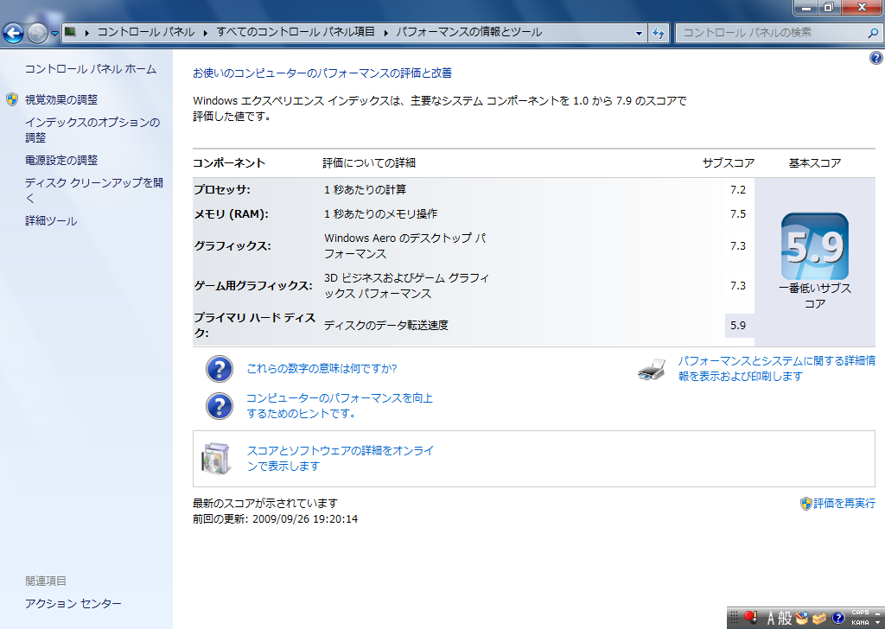
Task: Click the 般 conversion mode button
Action: click(785, 619)
